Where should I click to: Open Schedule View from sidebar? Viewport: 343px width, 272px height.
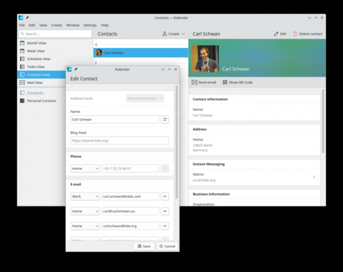22,59
